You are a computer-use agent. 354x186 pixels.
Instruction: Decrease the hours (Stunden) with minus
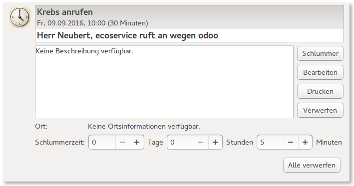click(x=201, y=142)
